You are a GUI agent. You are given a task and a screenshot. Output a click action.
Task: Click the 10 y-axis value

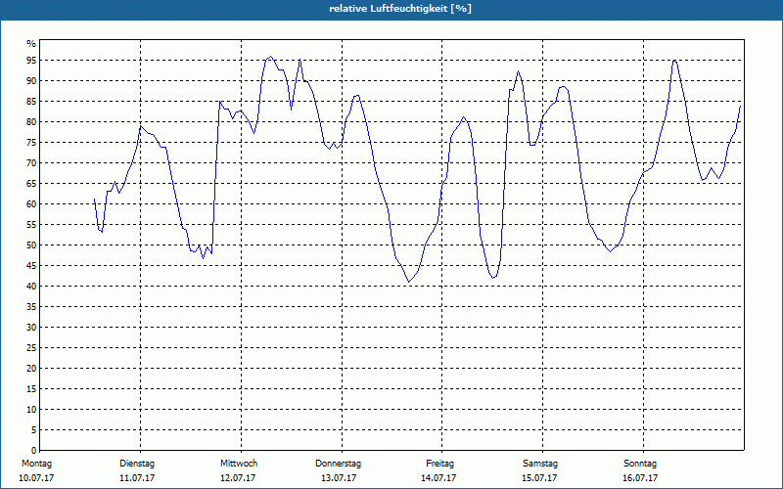pyautogui.click(x=31, y=409)
